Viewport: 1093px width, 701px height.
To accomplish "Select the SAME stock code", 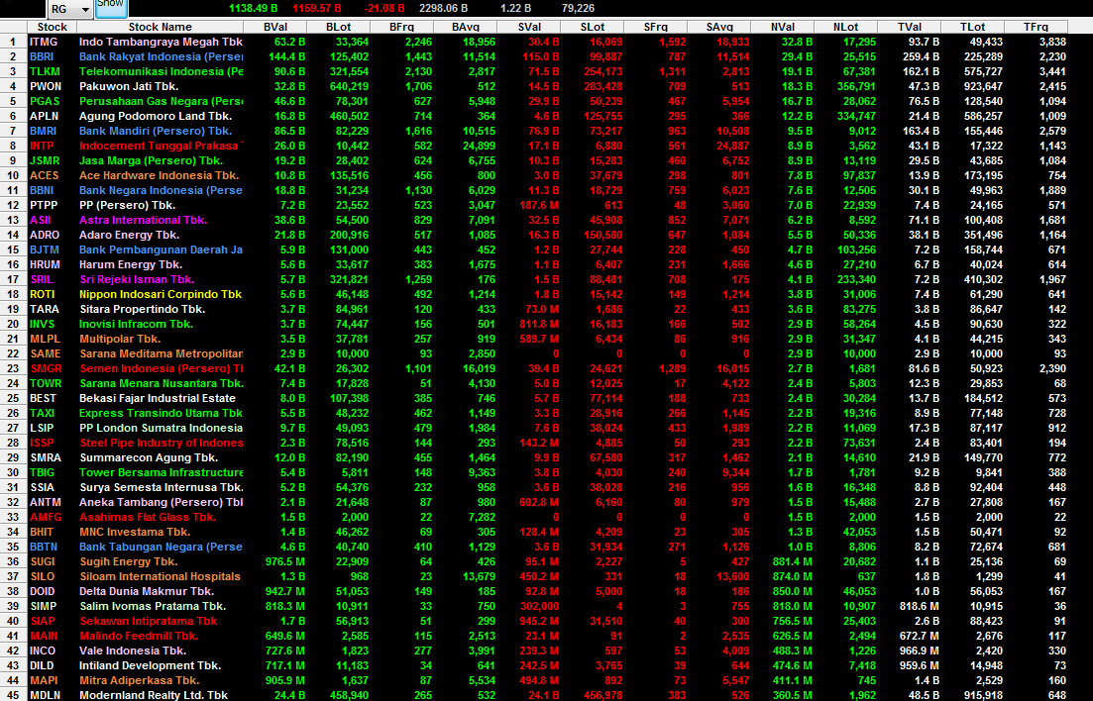I will pyautogui.click(x=46, y=354).
